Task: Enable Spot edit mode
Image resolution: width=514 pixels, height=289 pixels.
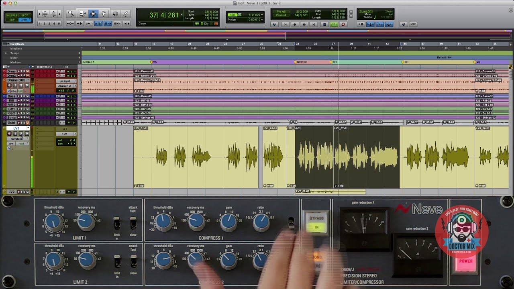Action: tap(24, 15)
